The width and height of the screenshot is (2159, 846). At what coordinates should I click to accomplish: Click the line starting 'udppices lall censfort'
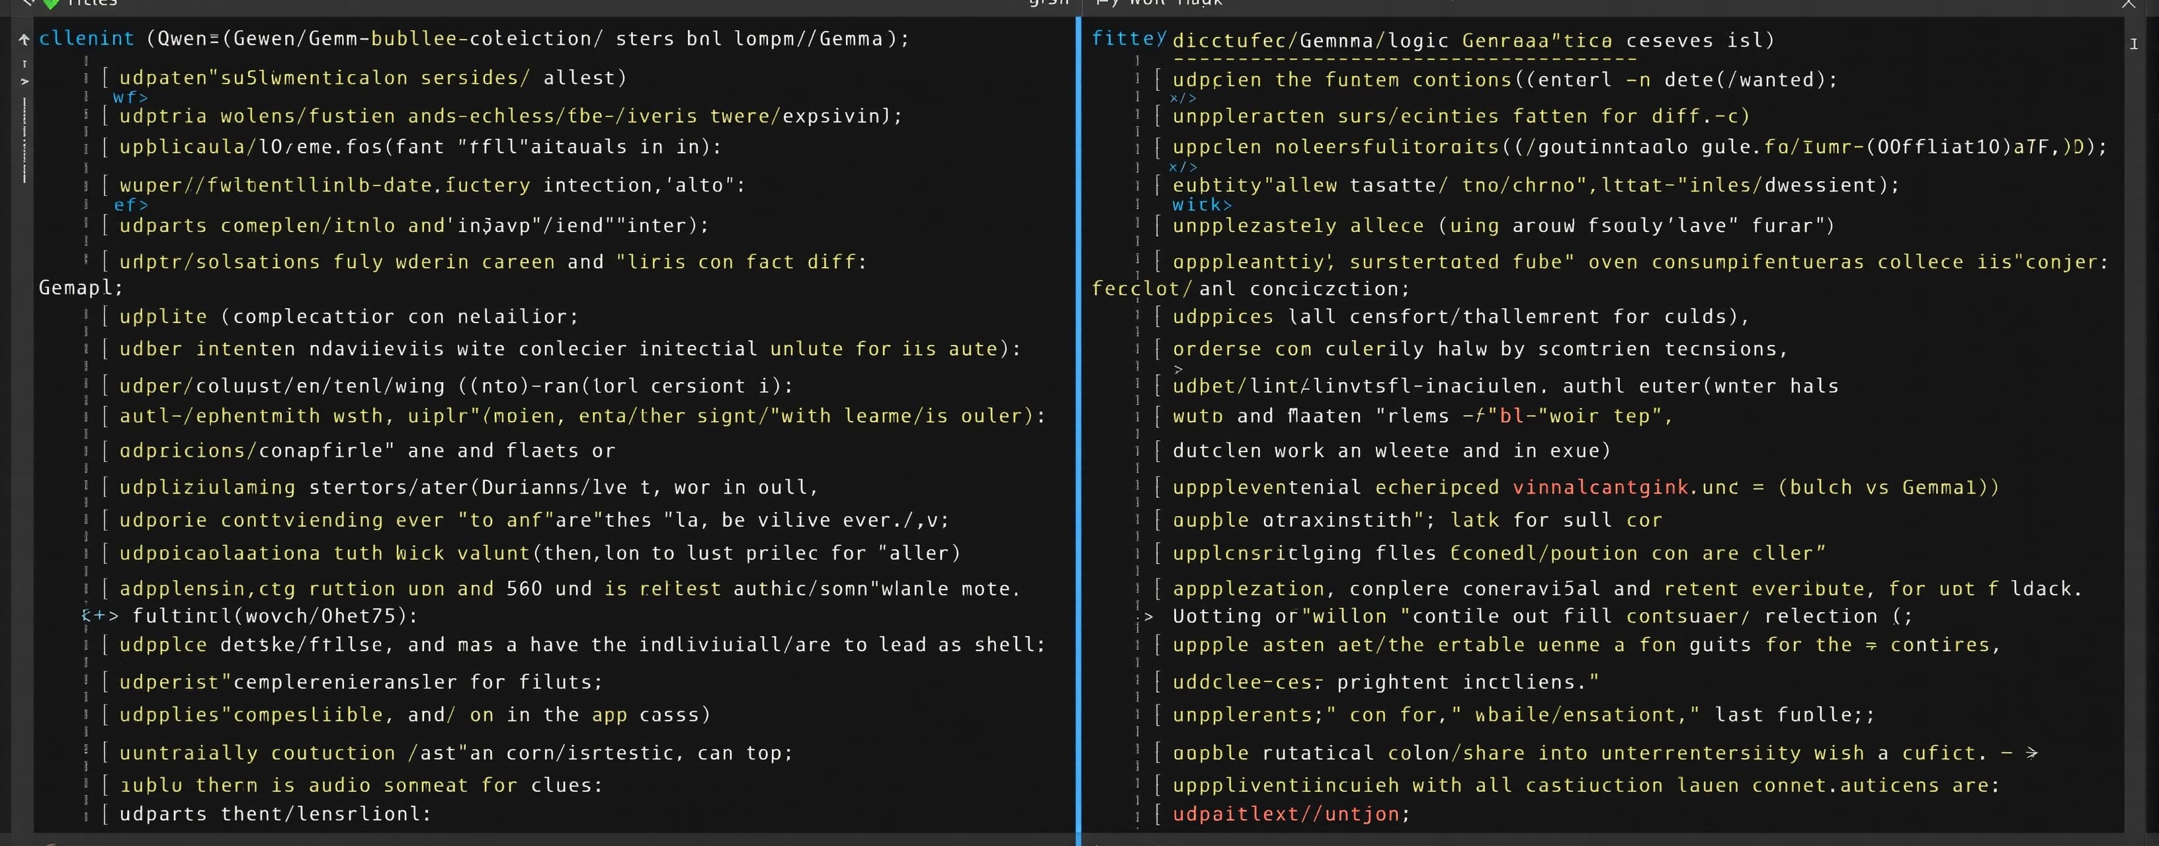click(1461, 317)
